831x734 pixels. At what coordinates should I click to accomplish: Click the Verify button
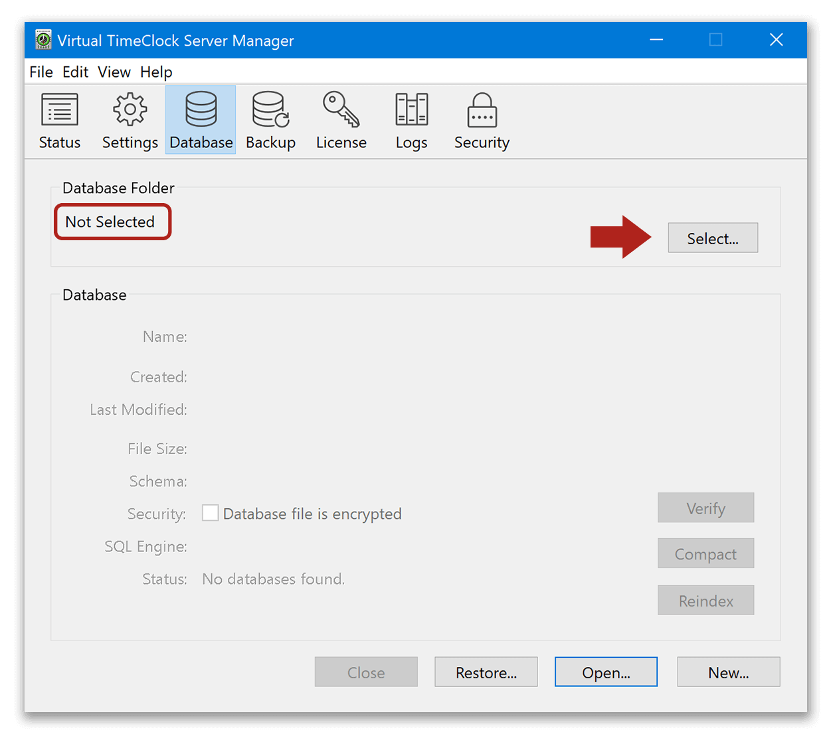tap(706, 508)
